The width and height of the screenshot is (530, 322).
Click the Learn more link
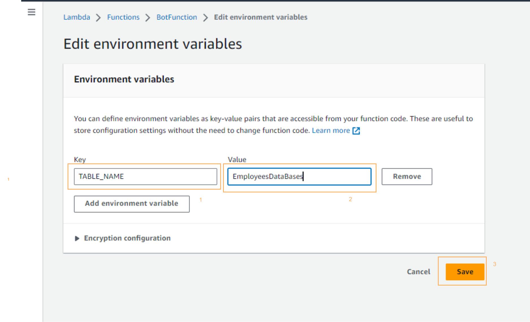click(331, 130)
